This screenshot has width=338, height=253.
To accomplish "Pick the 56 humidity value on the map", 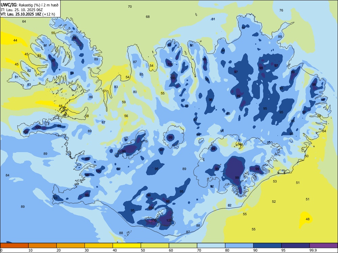I will [x=126, y=116].
